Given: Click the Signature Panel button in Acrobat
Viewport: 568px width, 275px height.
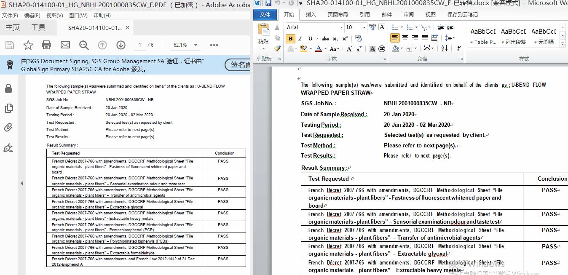Looking at the screenshot, I should click(238, 65).
